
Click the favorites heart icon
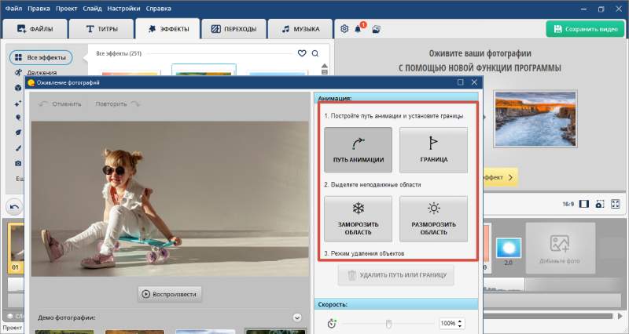[x=302, y=53]
